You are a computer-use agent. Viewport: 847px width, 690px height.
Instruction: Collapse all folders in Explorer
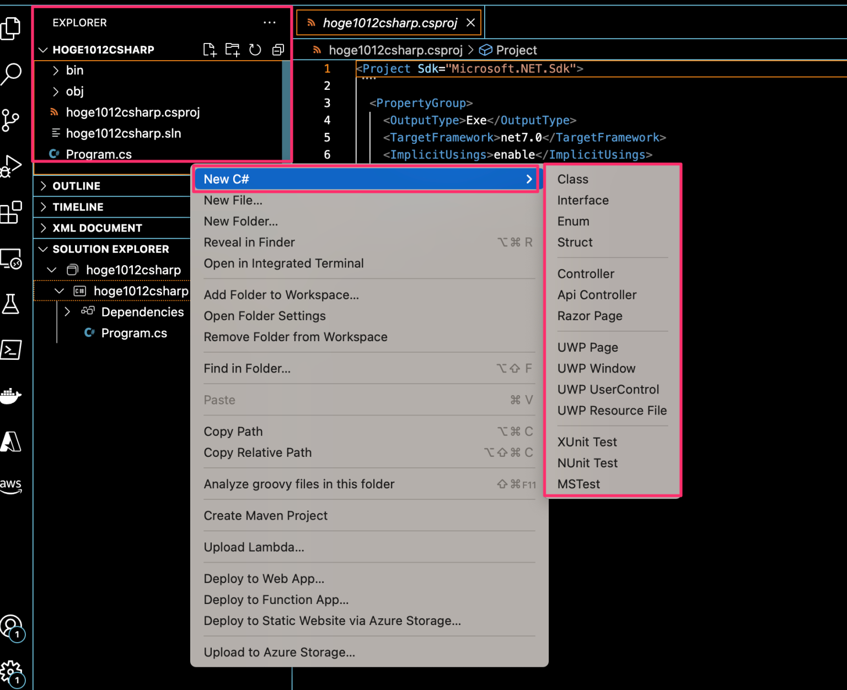pos(278,50)
